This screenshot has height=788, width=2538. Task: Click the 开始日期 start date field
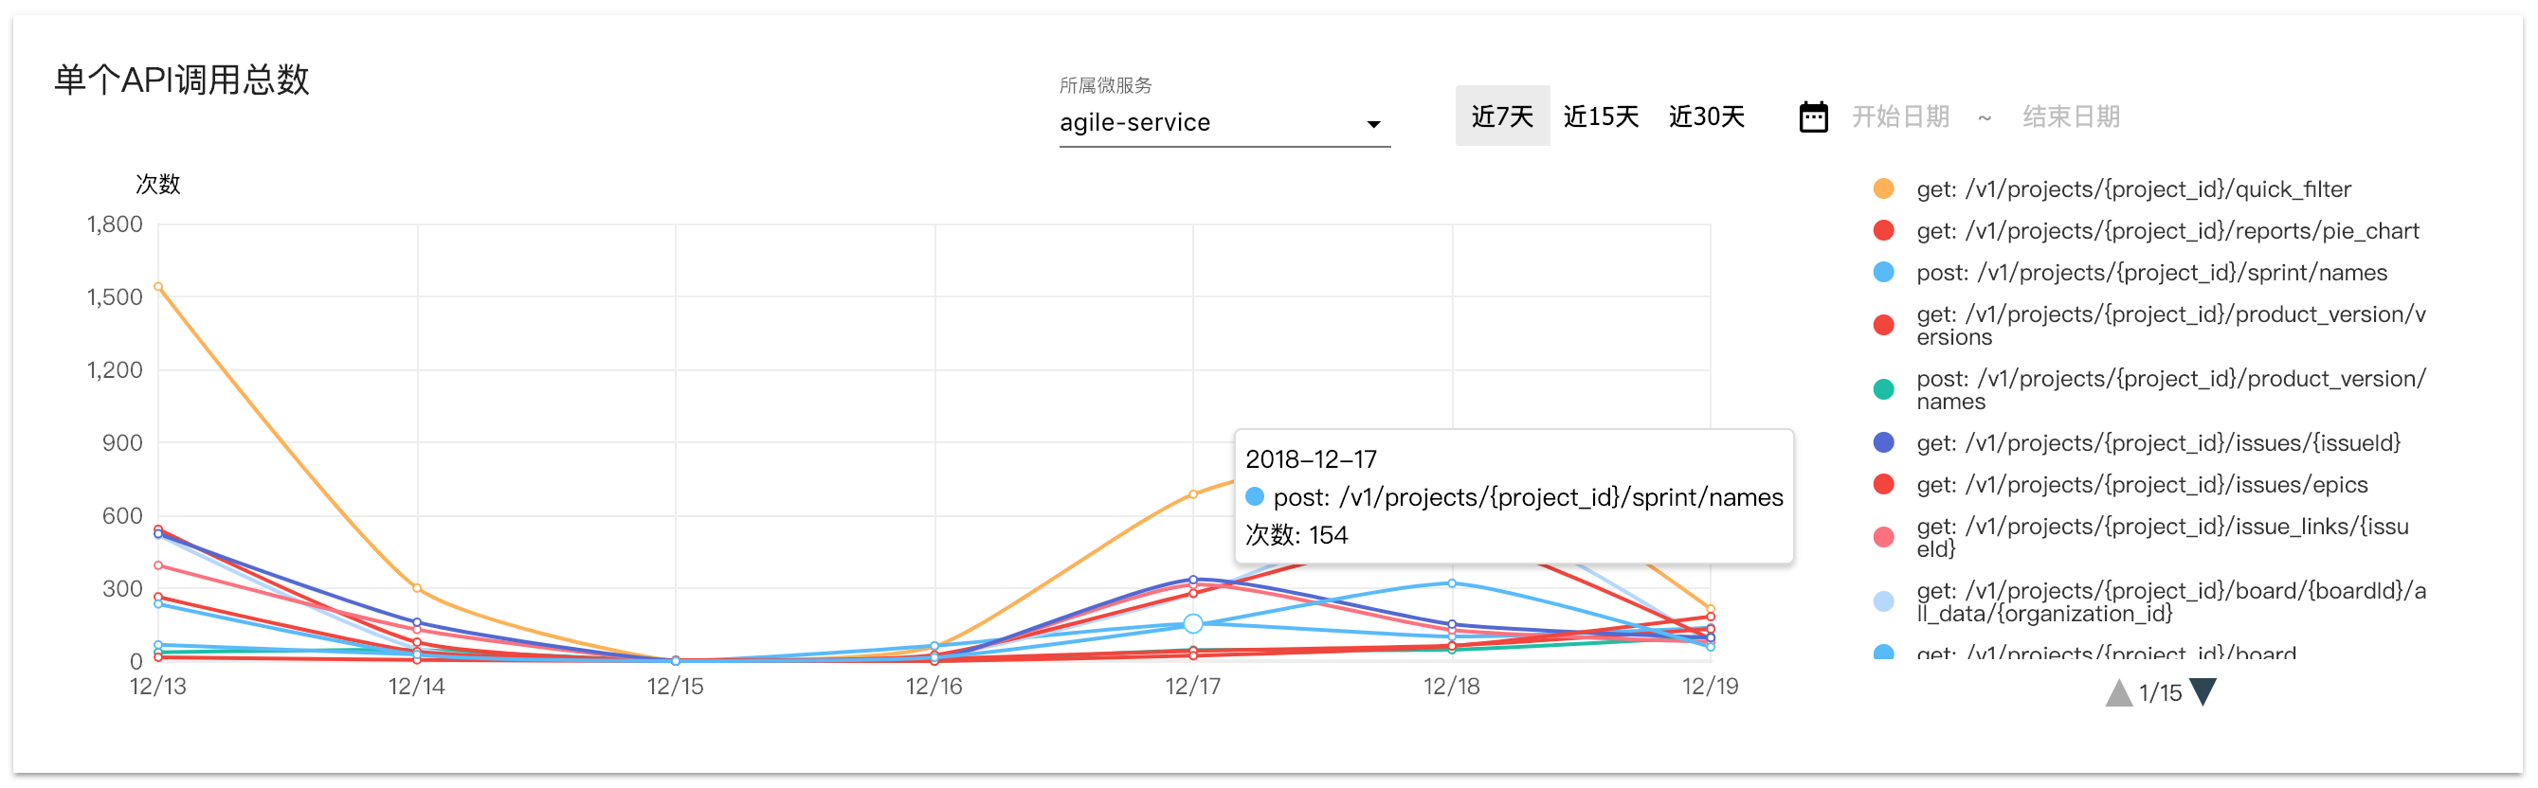coord(1899,117)
